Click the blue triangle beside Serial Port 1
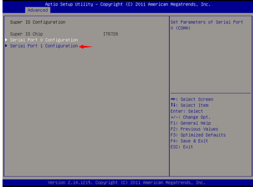Screen dimensions: 253x187 [x=6, y=46]
